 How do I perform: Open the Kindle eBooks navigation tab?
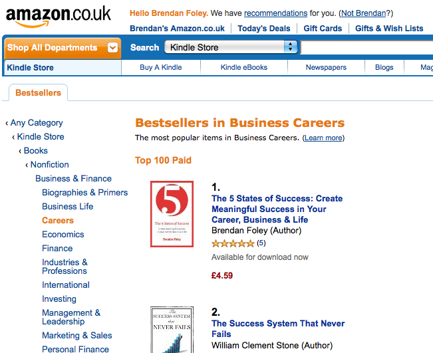244,67
